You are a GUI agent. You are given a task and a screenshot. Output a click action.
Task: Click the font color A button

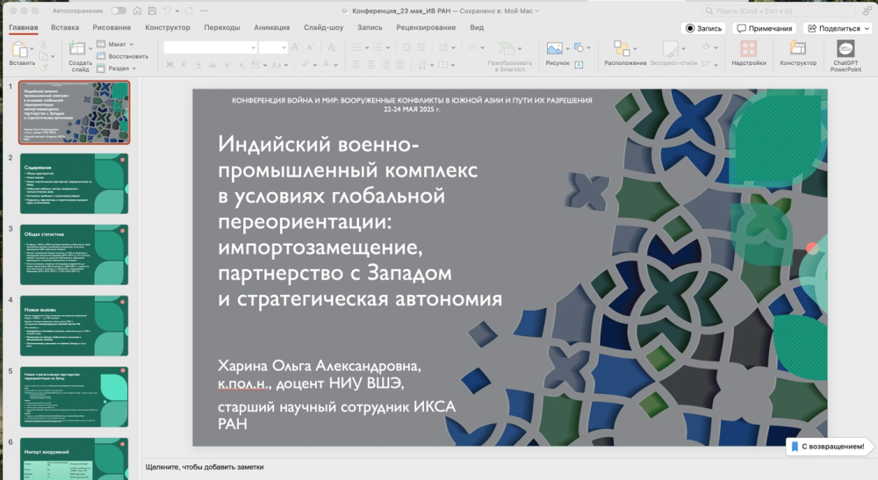(x=327, y=65)
